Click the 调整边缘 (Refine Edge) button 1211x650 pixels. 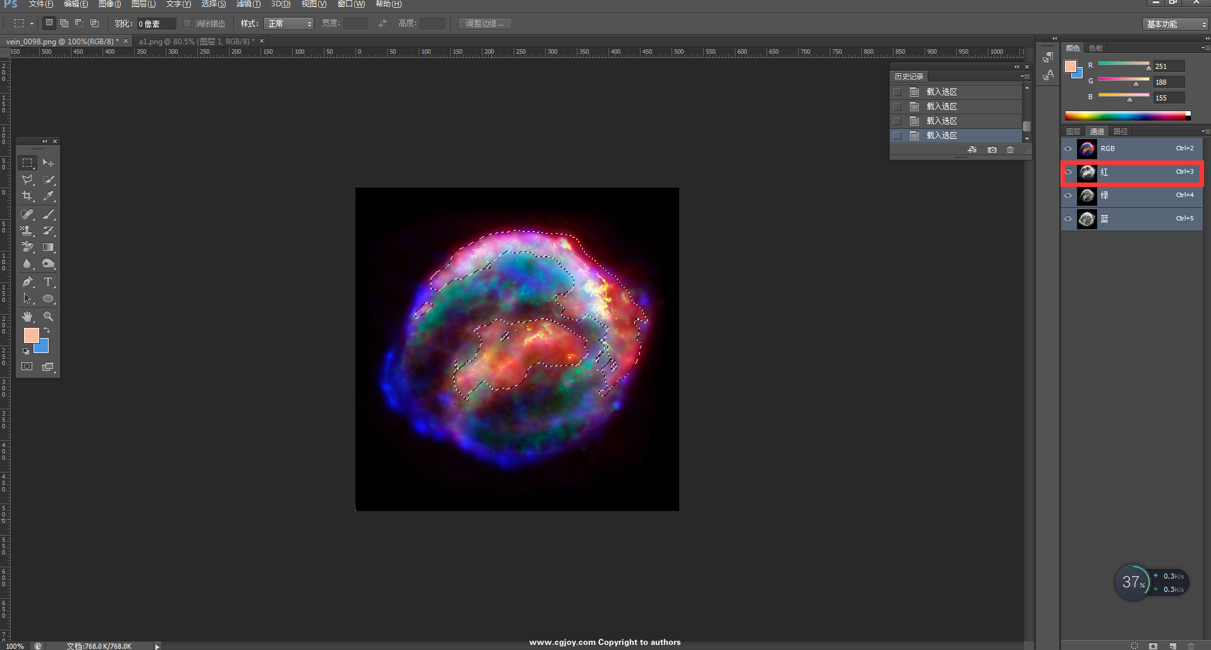tap(485, 23)
